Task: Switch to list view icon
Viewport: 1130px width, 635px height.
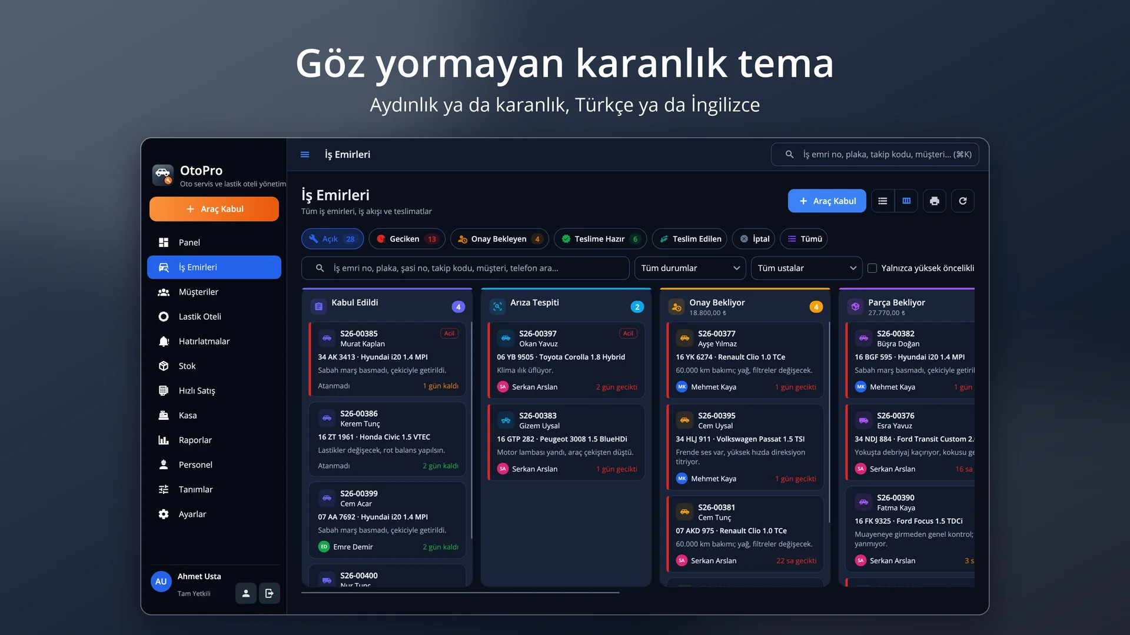Action: coord(882,201)
